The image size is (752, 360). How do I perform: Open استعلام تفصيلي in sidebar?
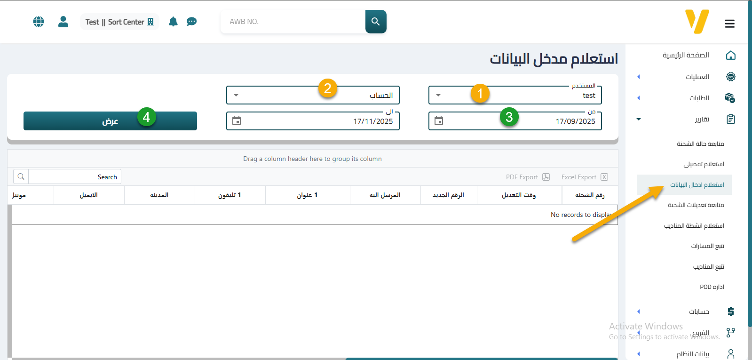[703, 164]
